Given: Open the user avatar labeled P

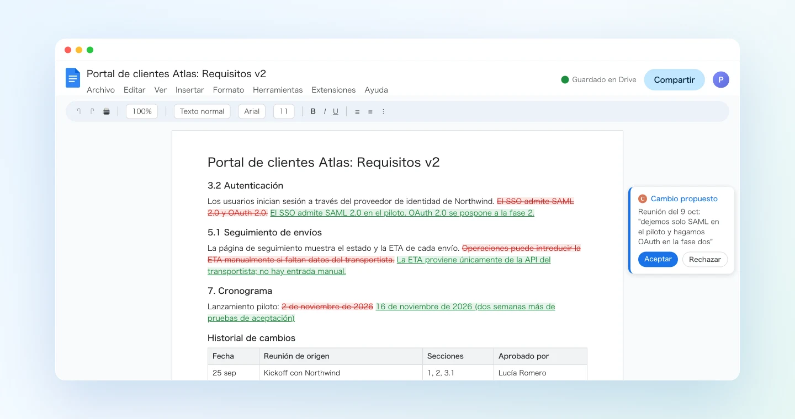Looking at the screenshot, I should coord(721,80).
